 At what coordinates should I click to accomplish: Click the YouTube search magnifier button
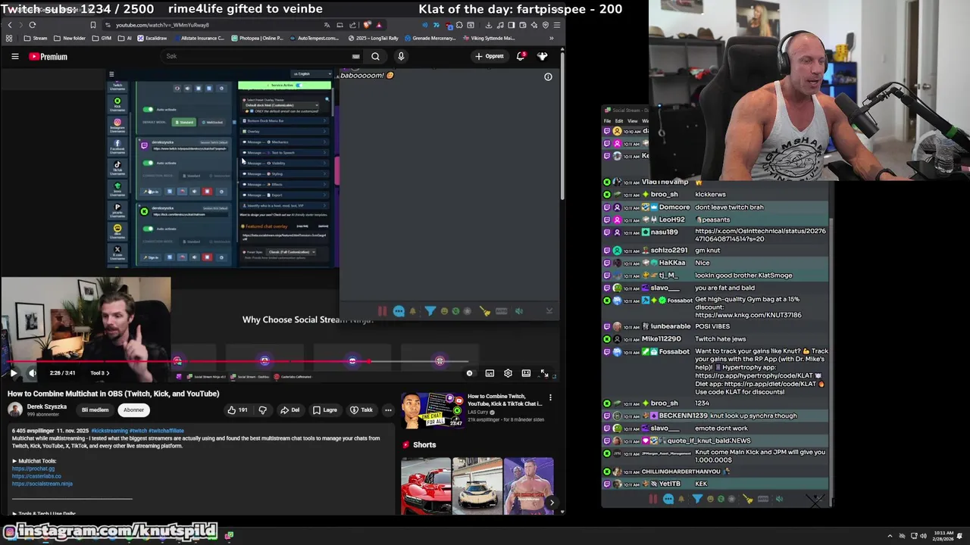coord(375,56)
